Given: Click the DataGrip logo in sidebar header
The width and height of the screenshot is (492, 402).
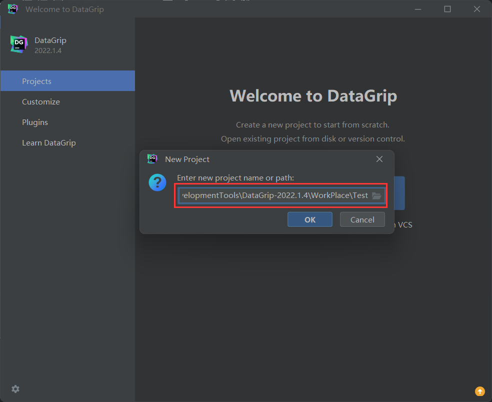Looking at the screenshot, I should 19,44.
